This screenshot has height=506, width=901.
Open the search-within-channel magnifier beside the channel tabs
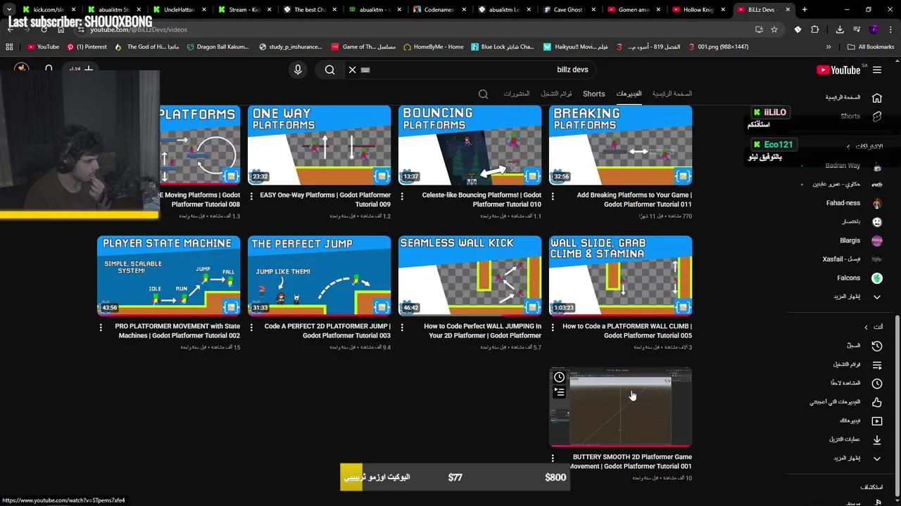pos(483,93)
